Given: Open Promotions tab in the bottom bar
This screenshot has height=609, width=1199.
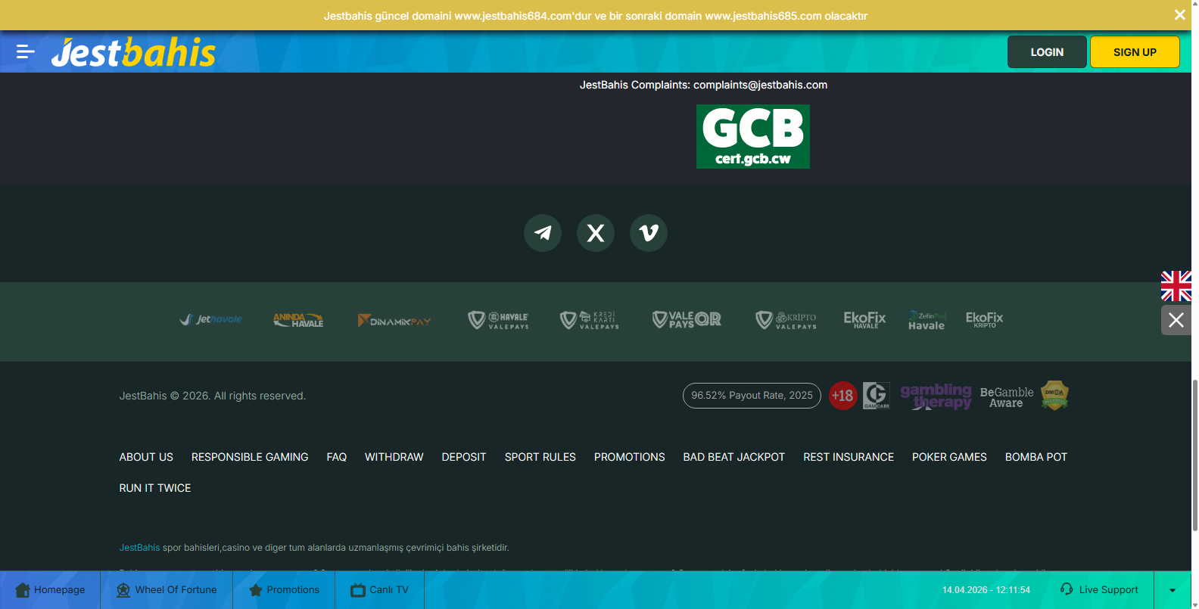Looking at the screenshot, I should coord(284,590).
